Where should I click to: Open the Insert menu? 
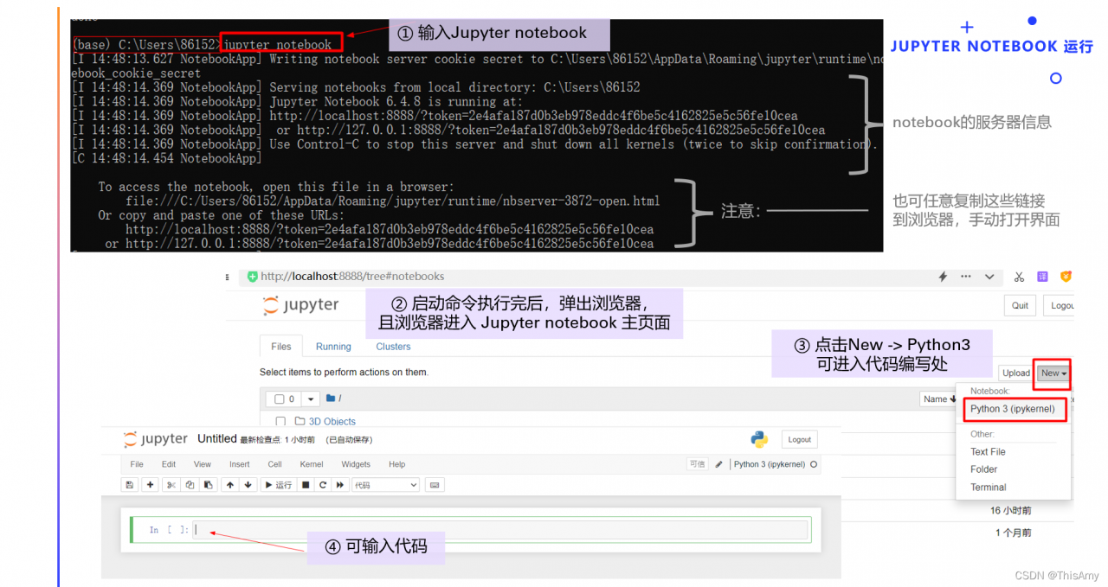240,464
